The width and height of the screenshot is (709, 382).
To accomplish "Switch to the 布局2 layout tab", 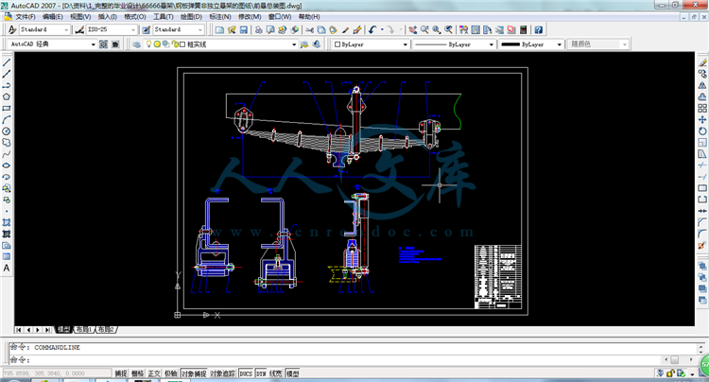I will [106, 330].
